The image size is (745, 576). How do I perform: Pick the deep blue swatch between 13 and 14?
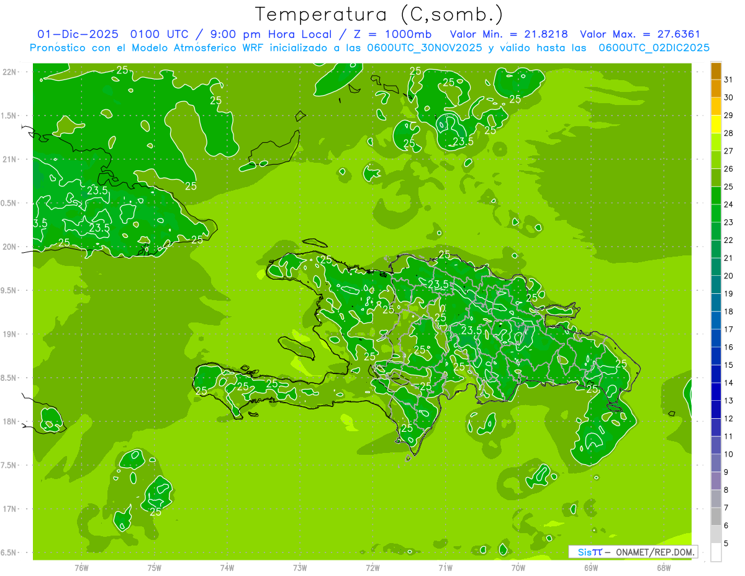coord(716,391)
